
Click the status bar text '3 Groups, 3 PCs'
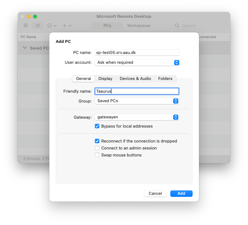tap(36, 158)
